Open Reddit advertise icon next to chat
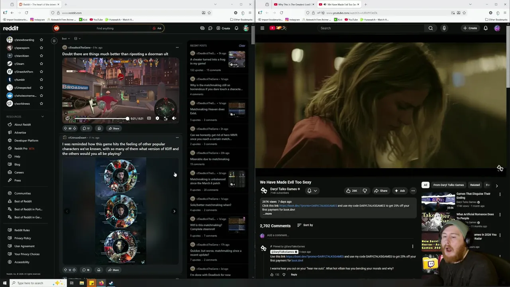 [202, 28]
